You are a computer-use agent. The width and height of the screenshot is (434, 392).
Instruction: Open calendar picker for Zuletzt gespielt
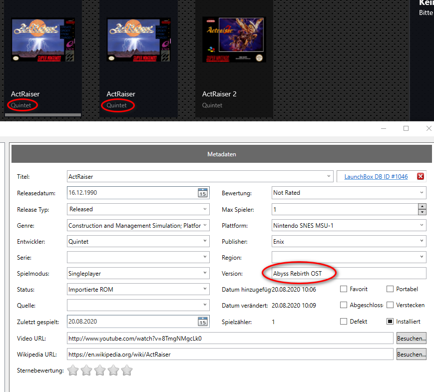tap(203, 322)
